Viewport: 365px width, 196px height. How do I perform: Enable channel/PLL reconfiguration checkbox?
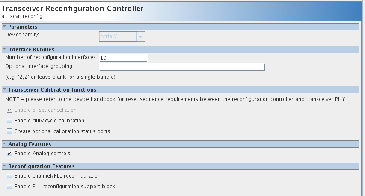tap(10, 176)
